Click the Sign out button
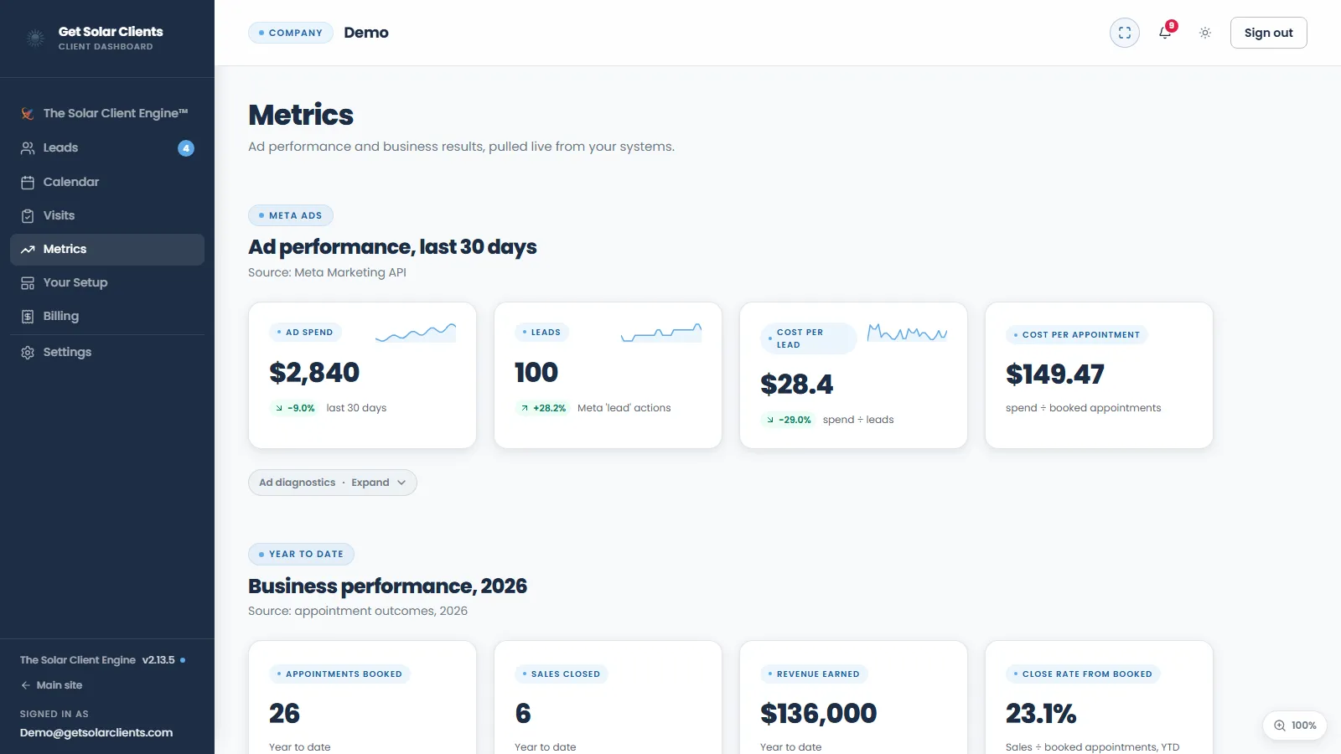The image size is (1341, 754). [x=1269, y=33]
